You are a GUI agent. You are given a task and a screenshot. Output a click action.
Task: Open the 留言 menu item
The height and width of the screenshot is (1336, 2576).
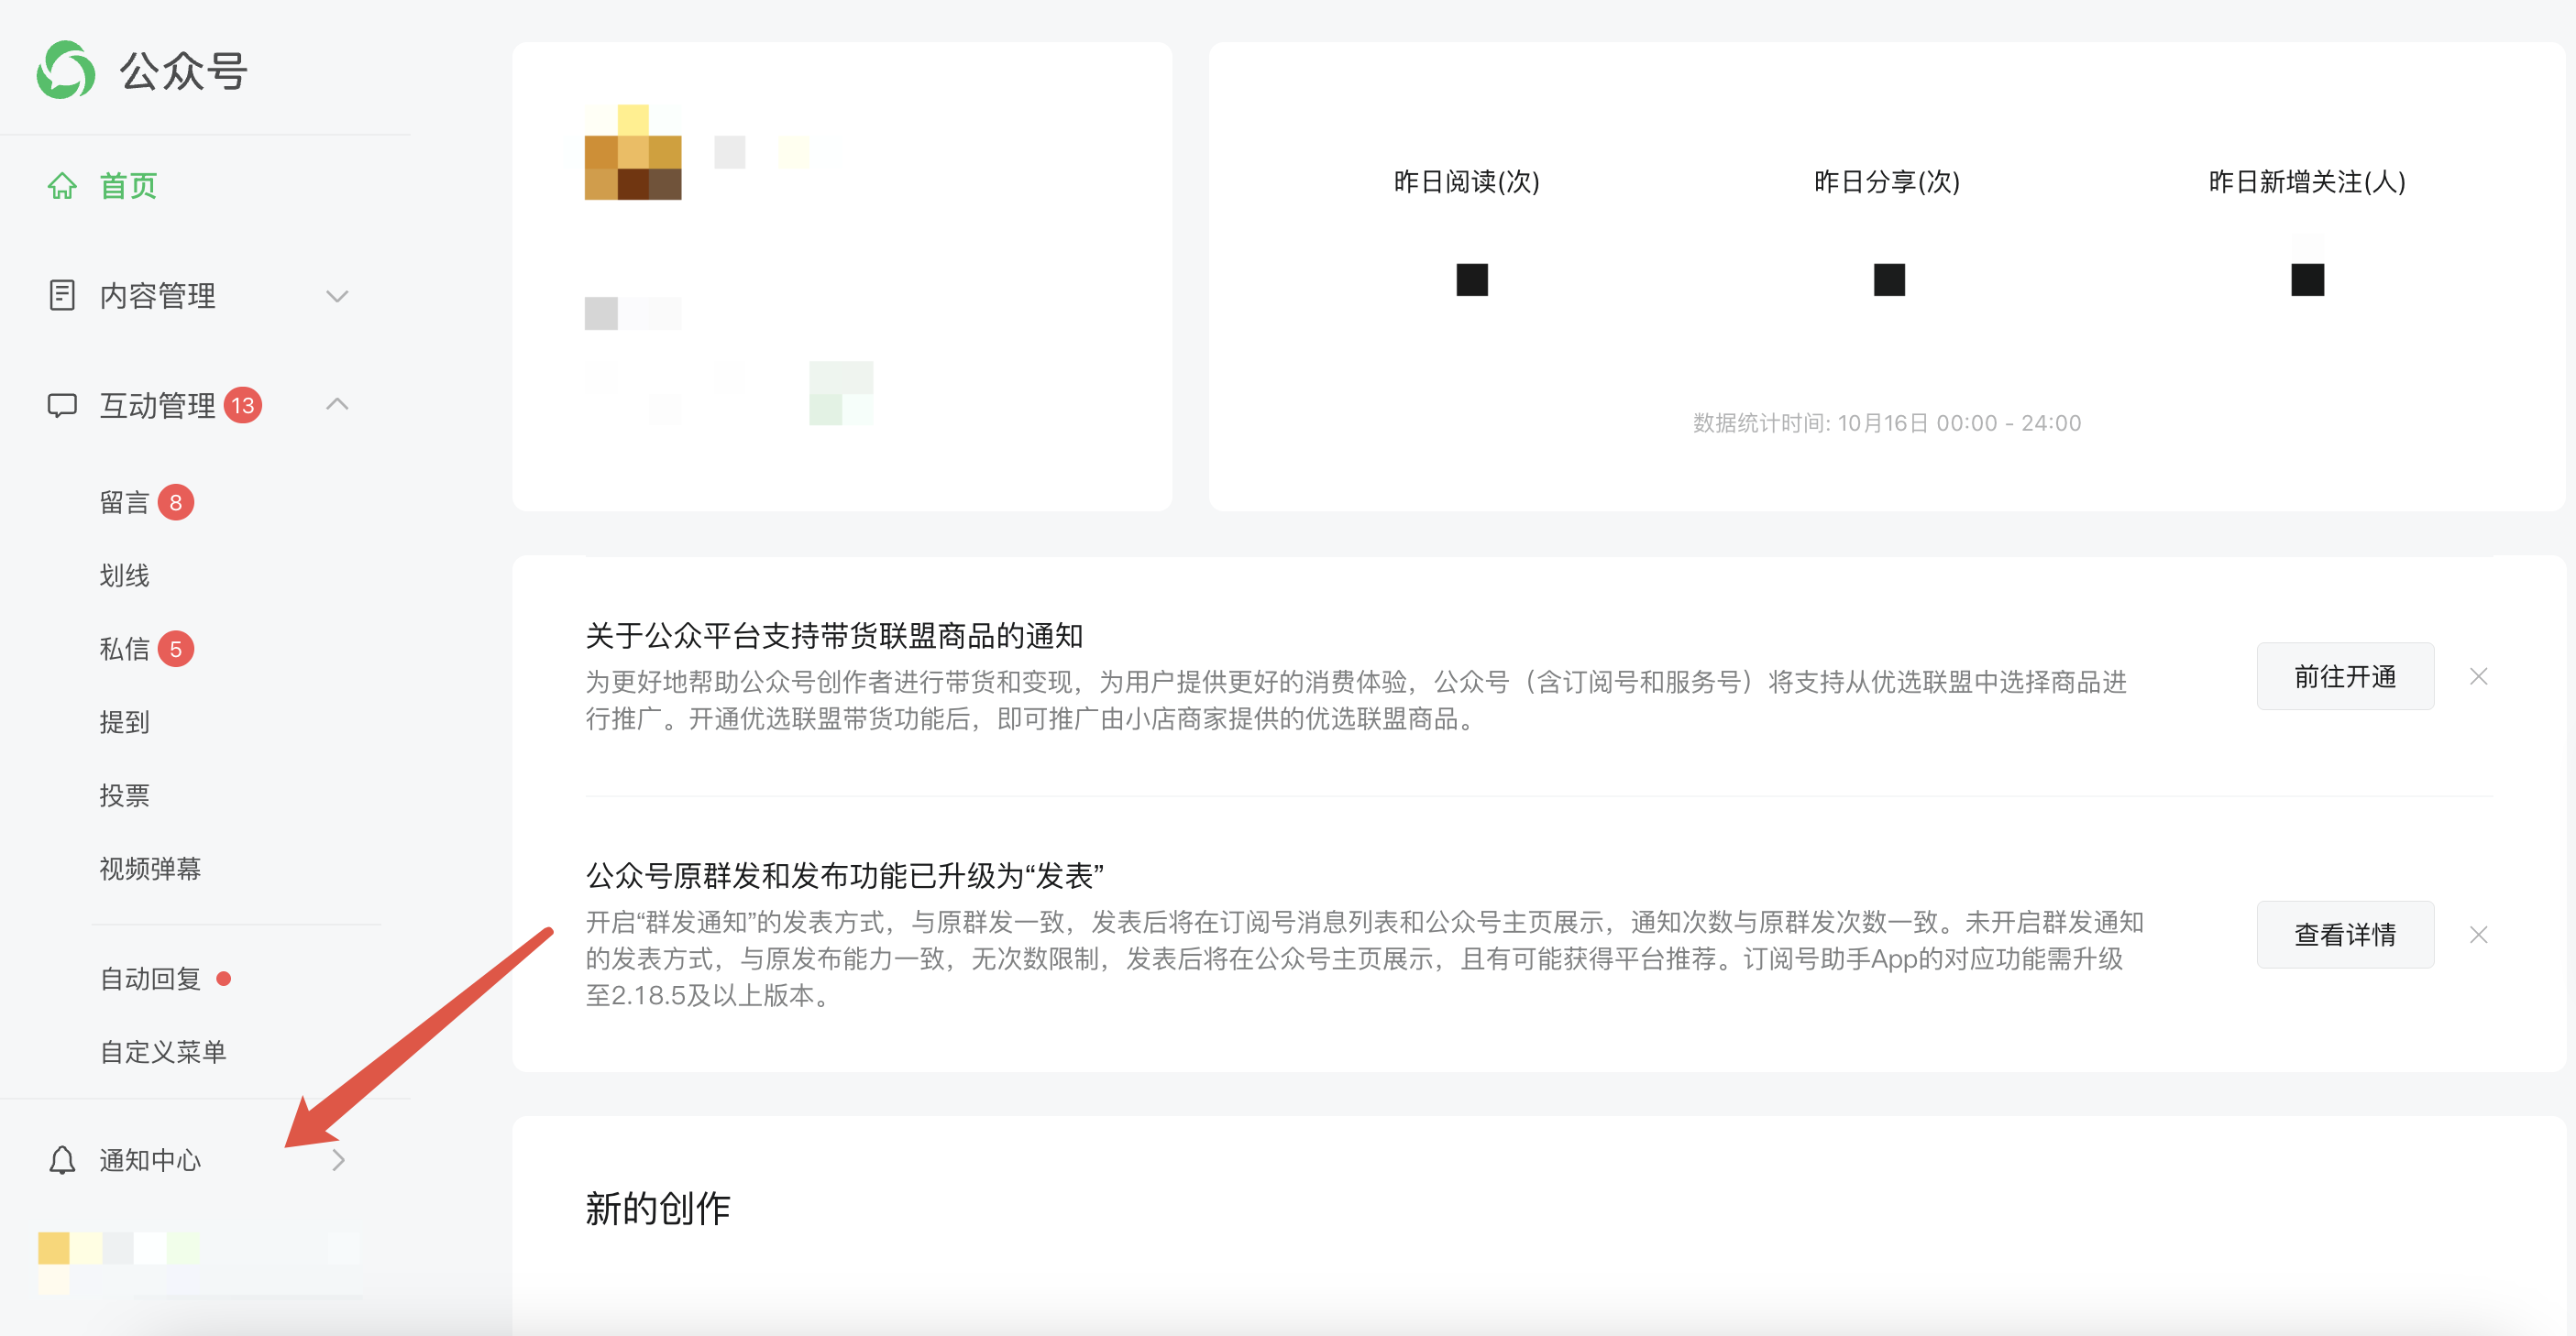124,503
